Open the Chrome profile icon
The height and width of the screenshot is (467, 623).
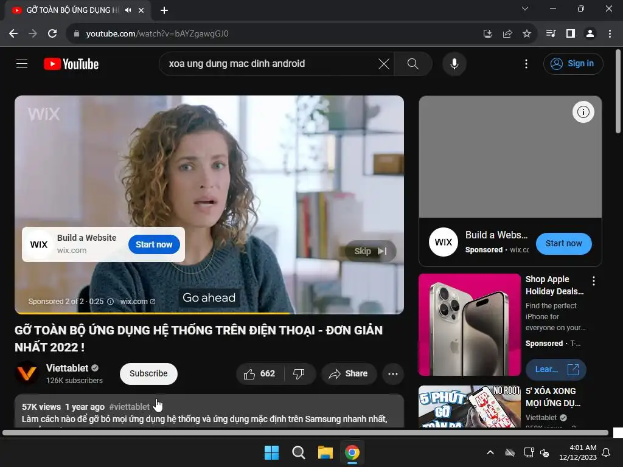click(x=590, y=34)
